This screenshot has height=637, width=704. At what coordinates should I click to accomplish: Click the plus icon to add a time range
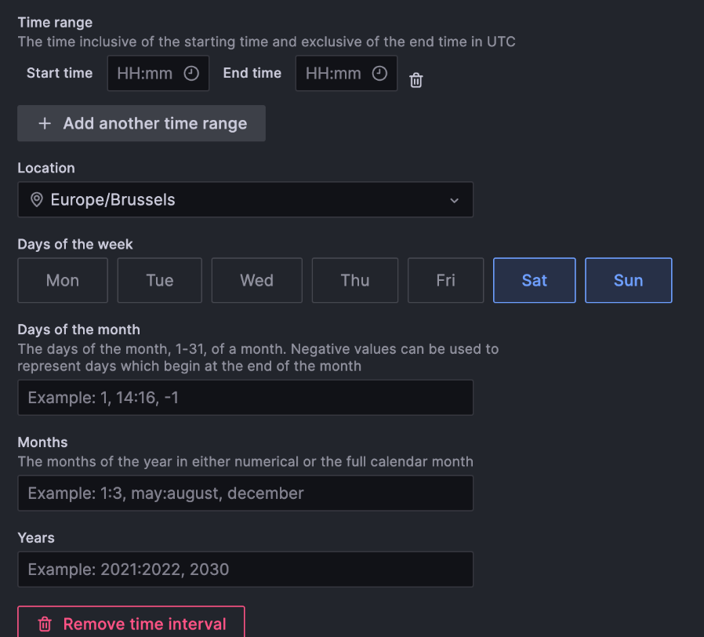[x=44, y=122]
